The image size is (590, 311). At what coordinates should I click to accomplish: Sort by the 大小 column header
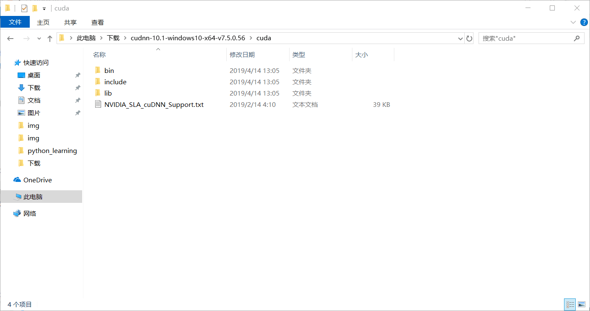tap(362, 55)
